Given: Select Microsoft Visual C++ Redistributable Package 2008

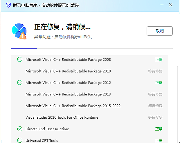Looking at the screenshot, I should 68,59.
